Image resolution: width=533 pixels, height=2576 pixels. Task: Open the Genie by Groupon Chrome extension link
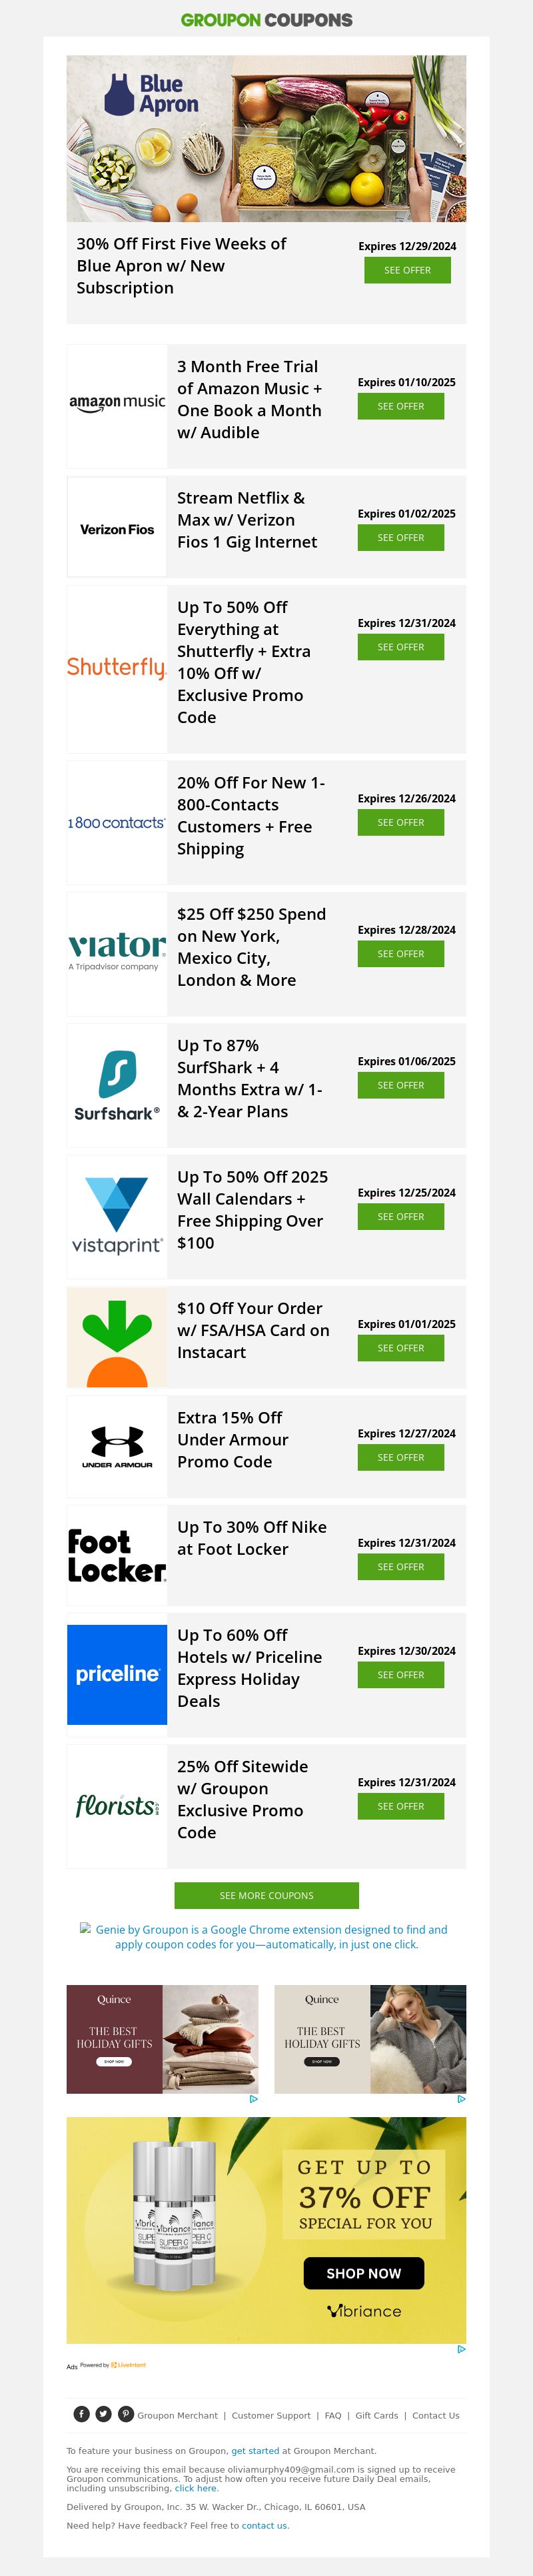(x=269, y=1937)
